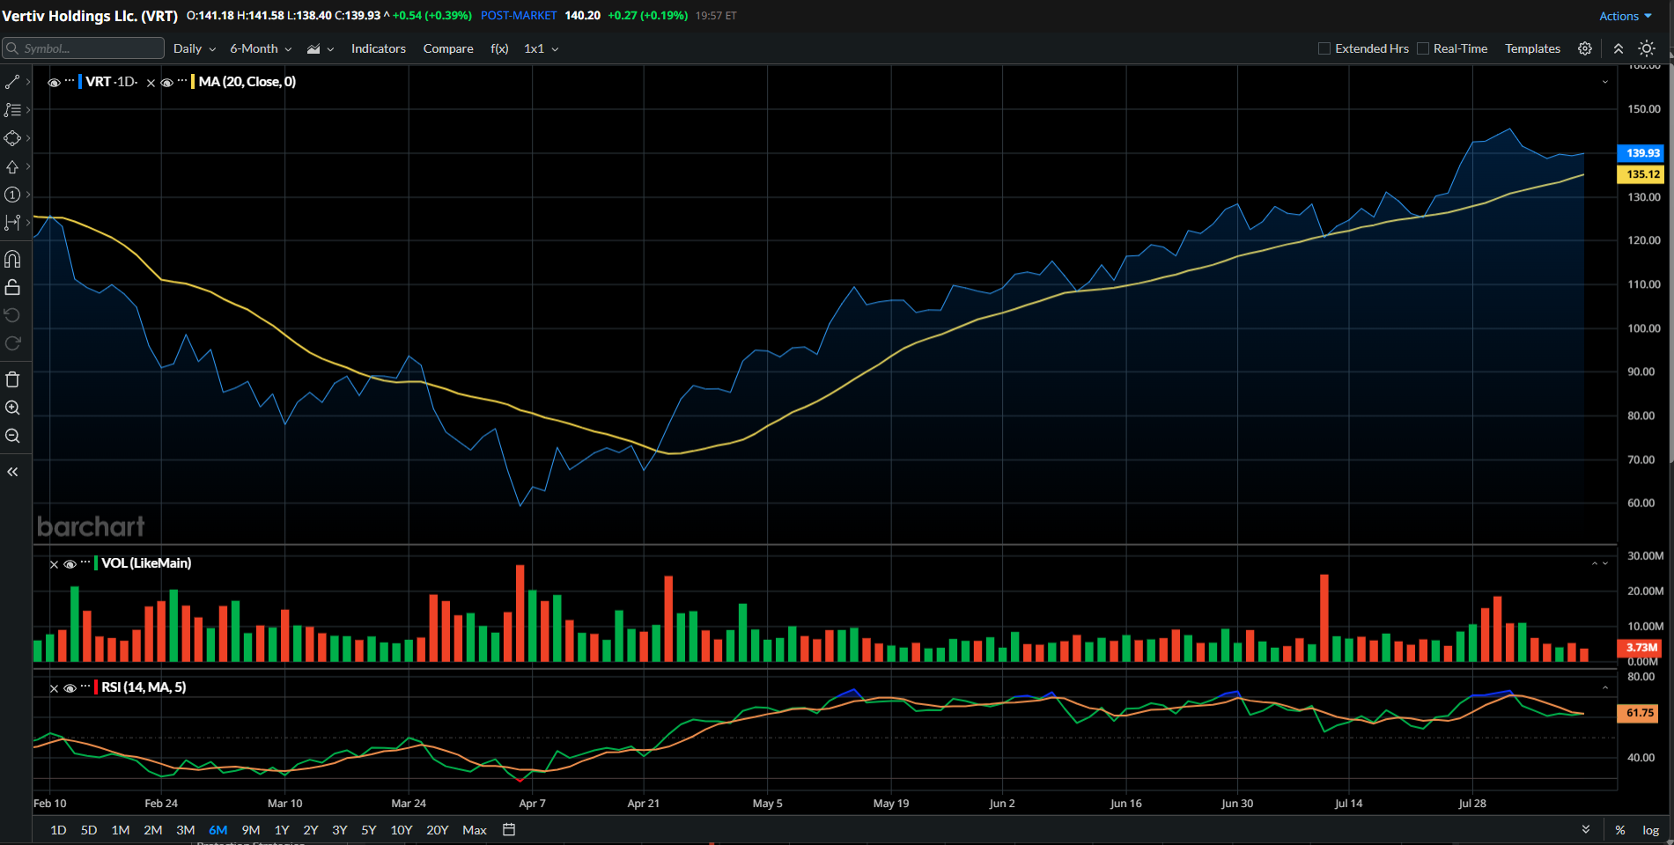Toggle visibility of VRT price series

(54, 83)
